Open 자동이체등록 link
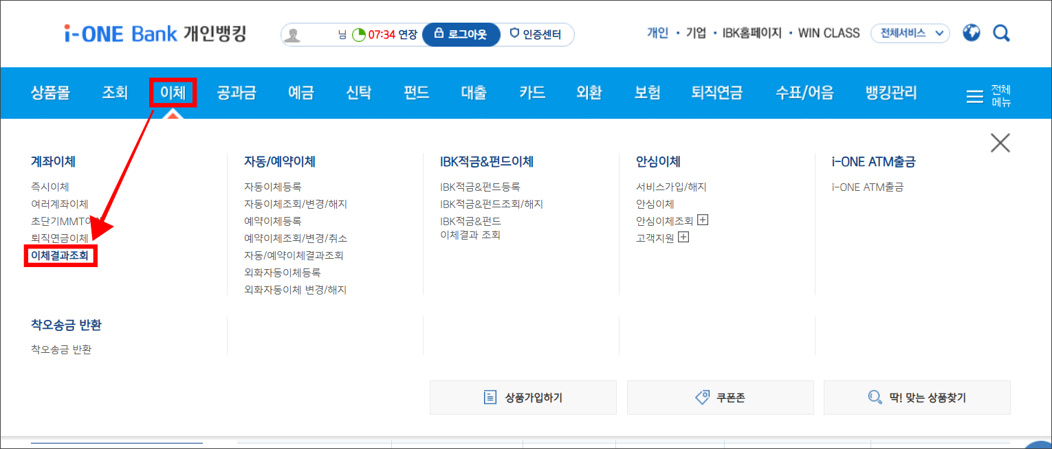 point(273,187)
